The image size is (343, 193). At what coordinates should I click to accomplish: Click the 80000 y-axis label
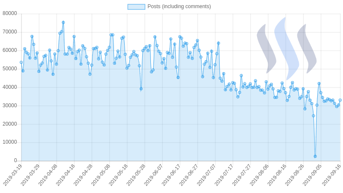10,14
